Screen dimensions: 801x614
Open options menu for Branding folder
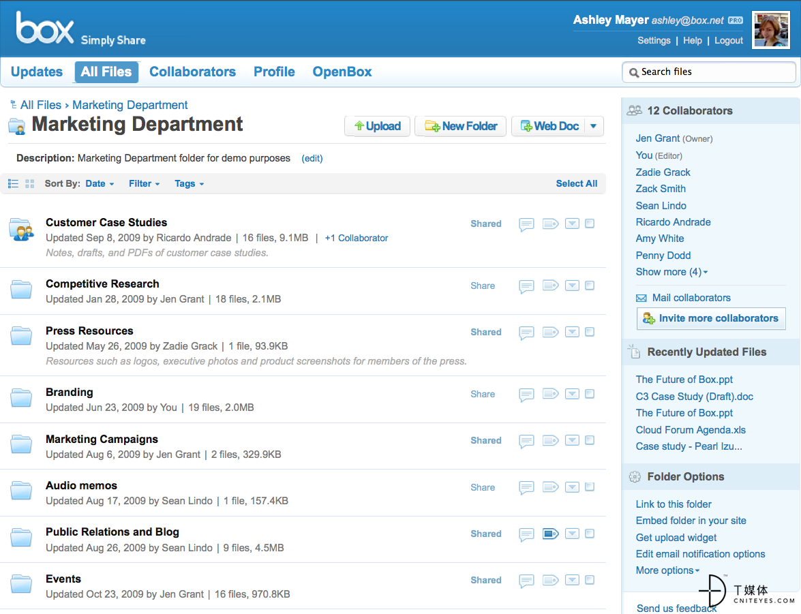click(x=572, y=394)
